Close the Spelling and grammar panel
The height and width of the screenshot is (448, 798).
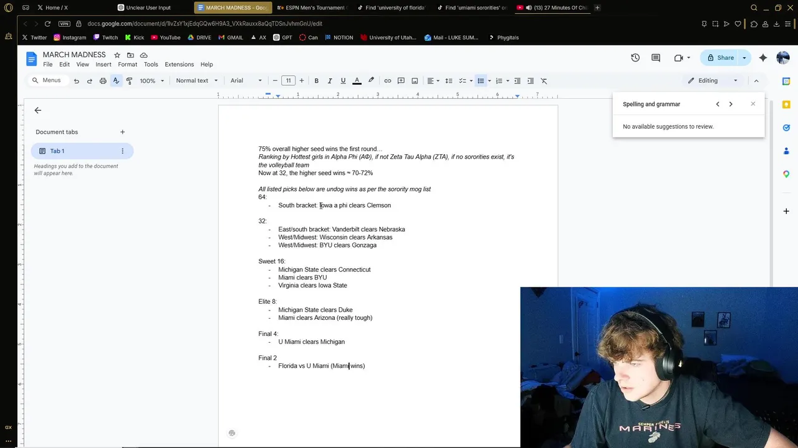[752, 104]
